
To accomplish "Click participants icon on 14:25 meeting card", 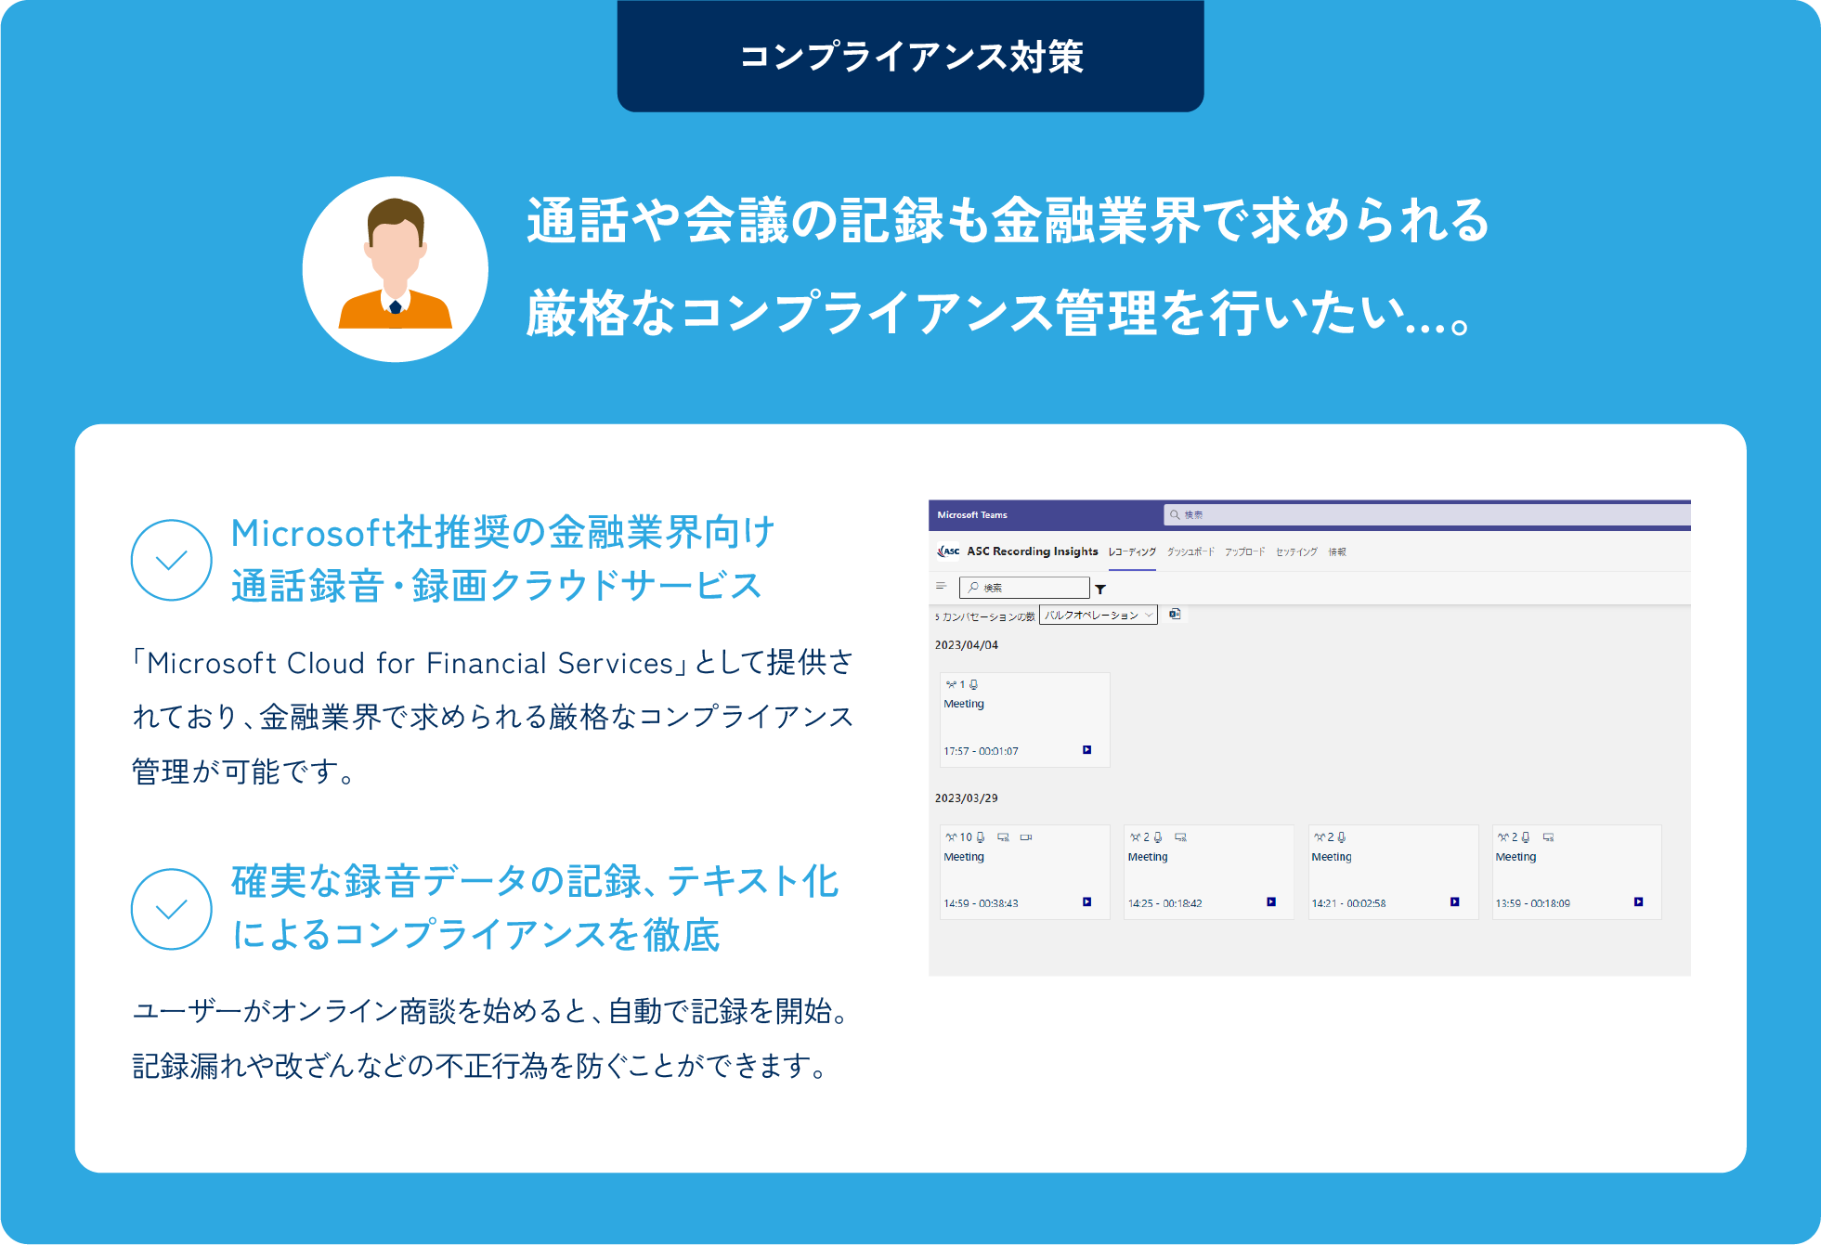I will coord(1135,837).
